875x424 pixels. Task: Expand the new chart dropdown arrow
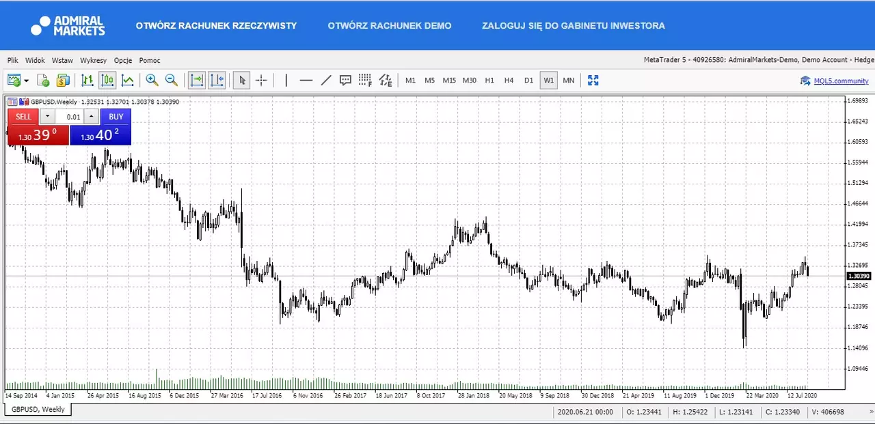tap(26, 81)
